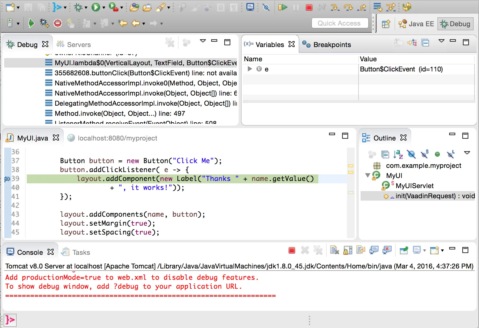Image resolution: width=479 pixels, height=328 pixels.
Task: Resume the suspended debug thread
Action: pyautogui.click(x=282, y=7)
